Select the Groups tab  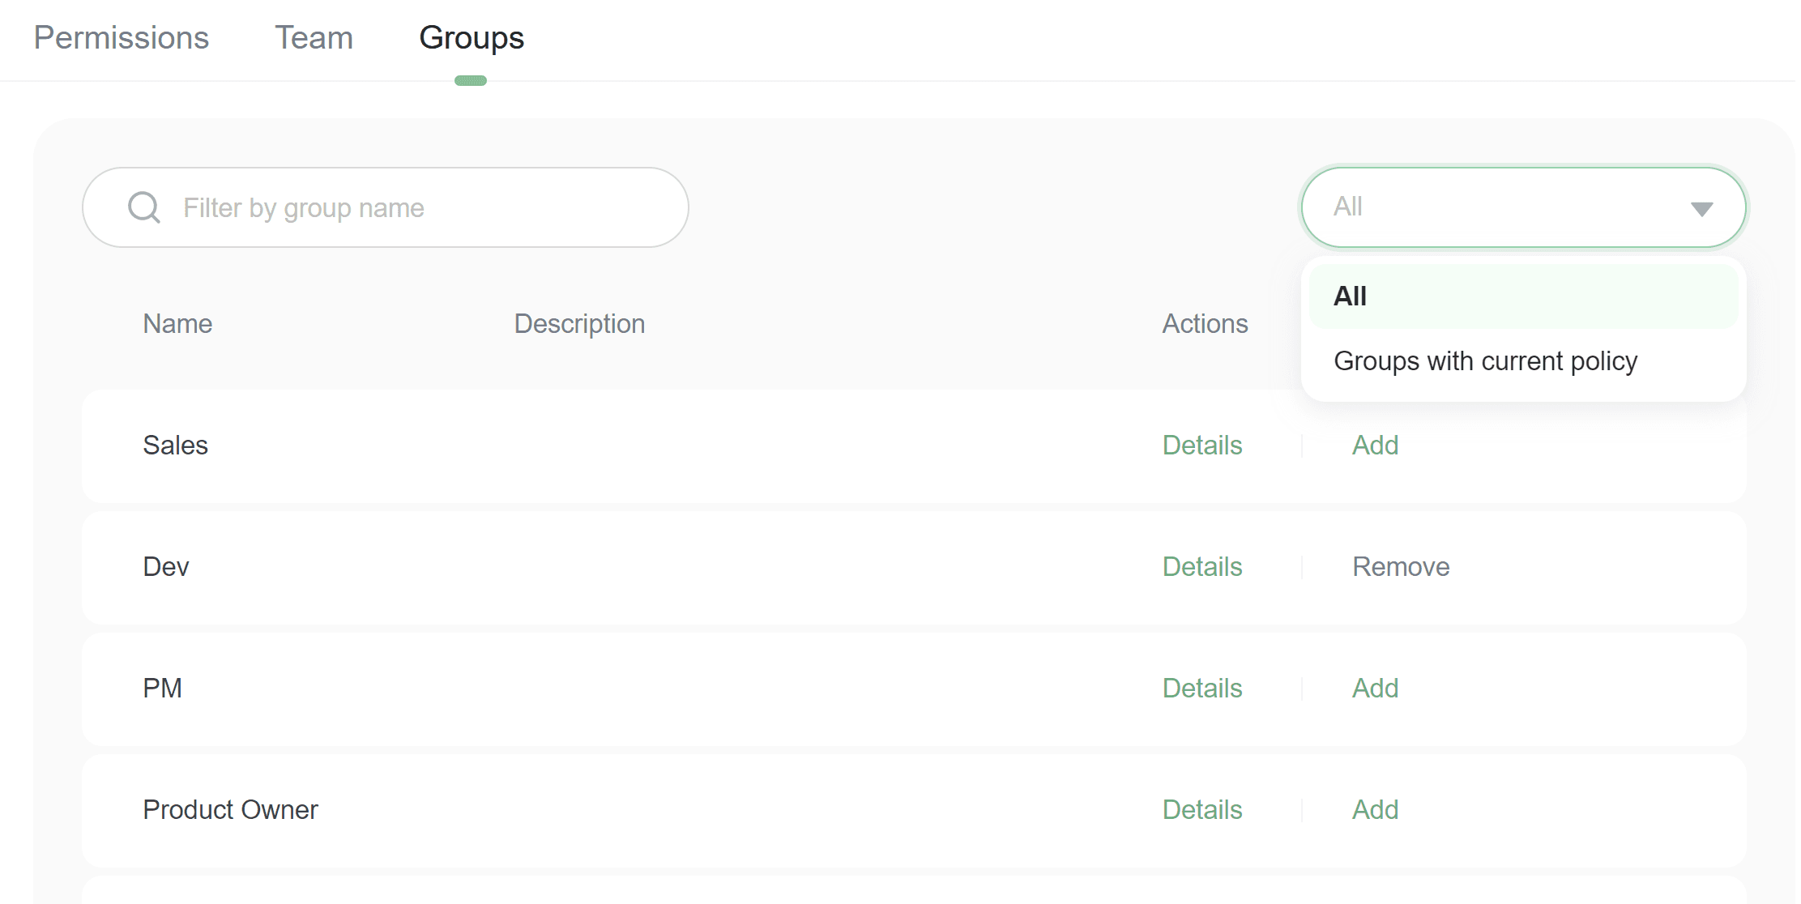(x=472, y=38)
